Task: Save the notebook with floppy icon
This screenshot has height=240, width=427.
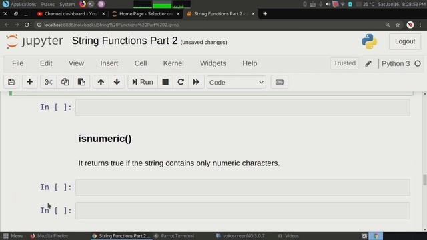Action: point(11,82)
